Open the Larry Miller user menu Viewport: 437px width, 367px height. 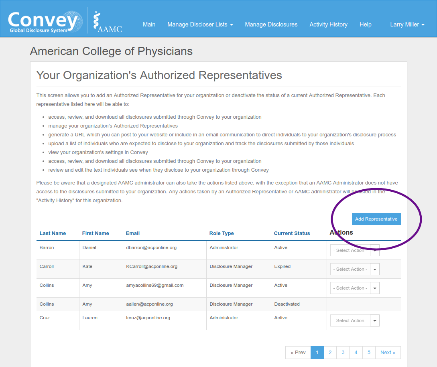click(407, 24)
